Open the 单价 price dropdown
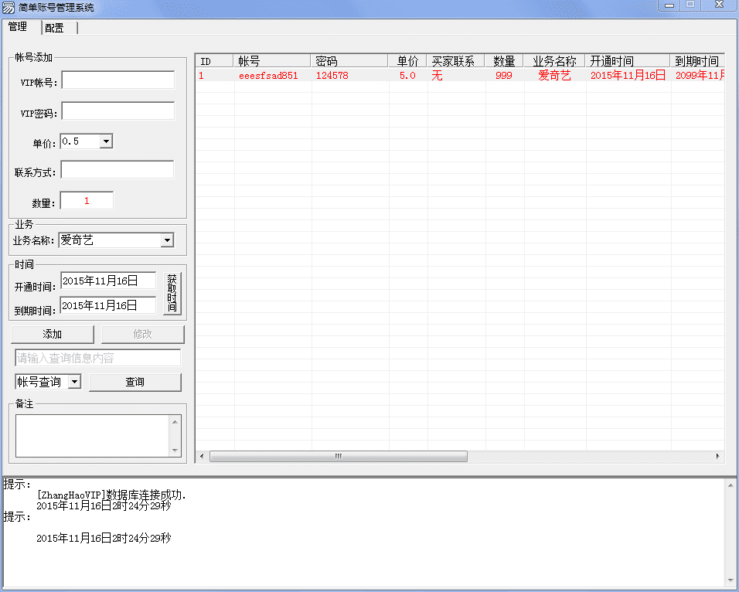 click(106, 141)
